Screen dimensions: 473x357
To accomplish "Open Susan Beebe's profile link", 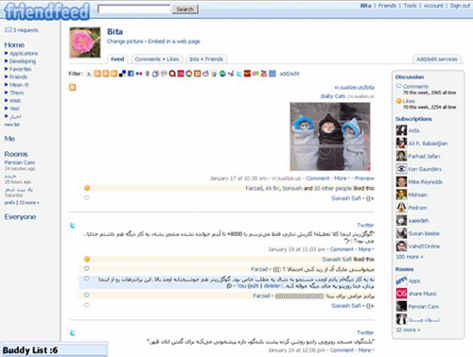I will [424, 233].
